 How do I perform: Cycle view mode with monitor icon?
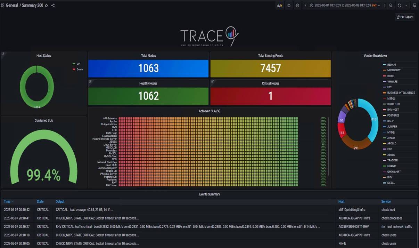(414, 6)
